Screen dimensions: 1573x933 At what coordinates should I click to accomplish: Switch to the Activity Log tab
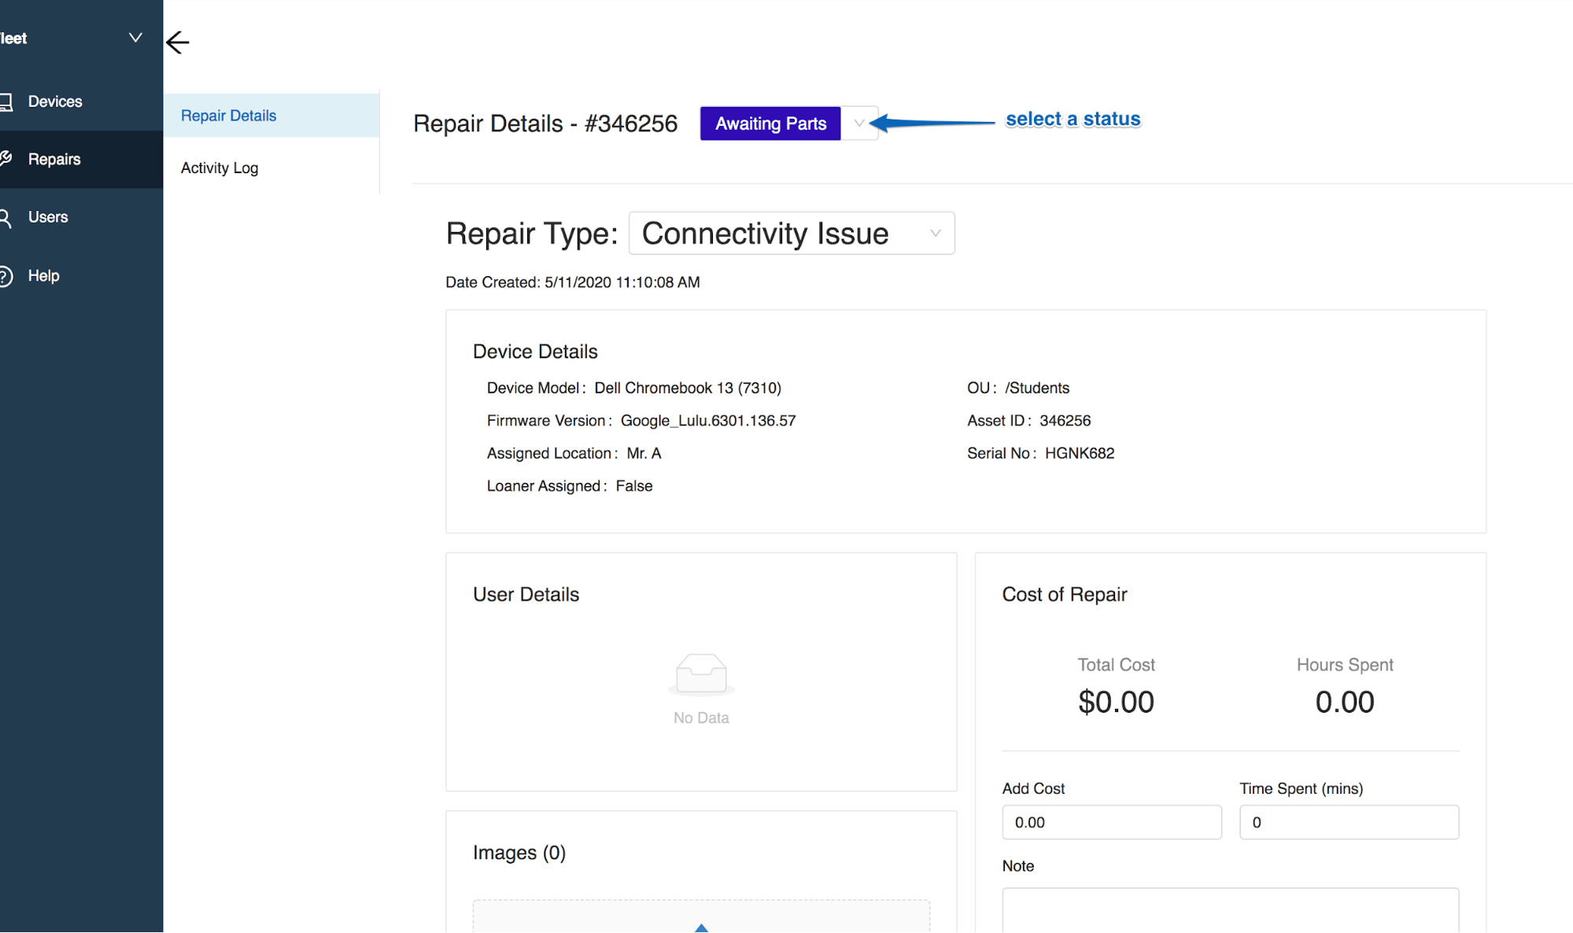[271, 168]
